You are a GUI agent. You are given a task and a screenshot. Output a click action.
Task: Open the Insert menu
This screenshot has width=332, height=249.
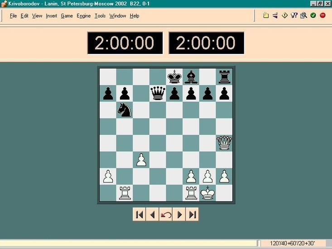(x=51, y=16)
